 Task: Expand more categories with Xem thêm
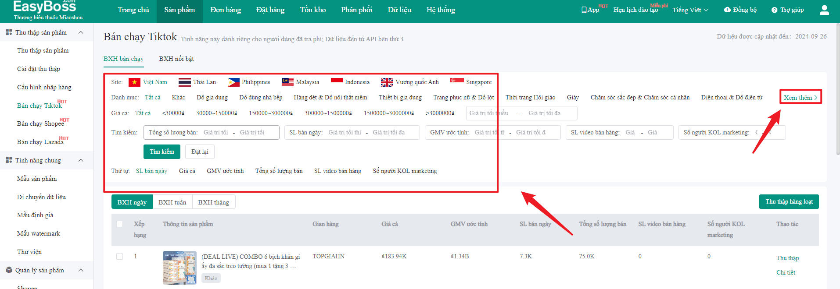click(x=801, y=97)
